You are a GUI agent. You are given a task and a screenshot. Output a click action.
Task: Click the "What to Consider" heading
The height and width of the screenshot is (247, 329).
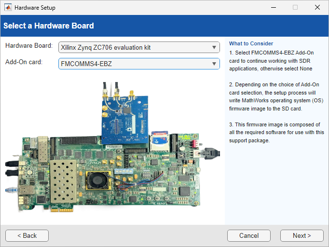tap(251, 43)
